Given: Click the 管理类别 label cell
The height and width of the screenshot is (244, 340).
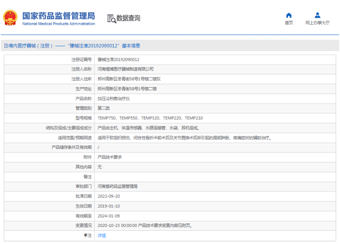Looking at the screenshot, I should point(49,108).
